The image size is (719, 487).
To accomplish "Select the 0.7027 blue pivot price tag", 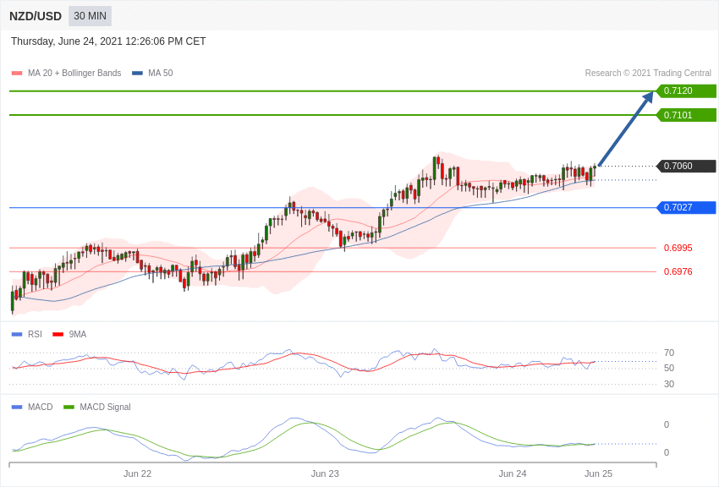I will (x=687, y=207).
